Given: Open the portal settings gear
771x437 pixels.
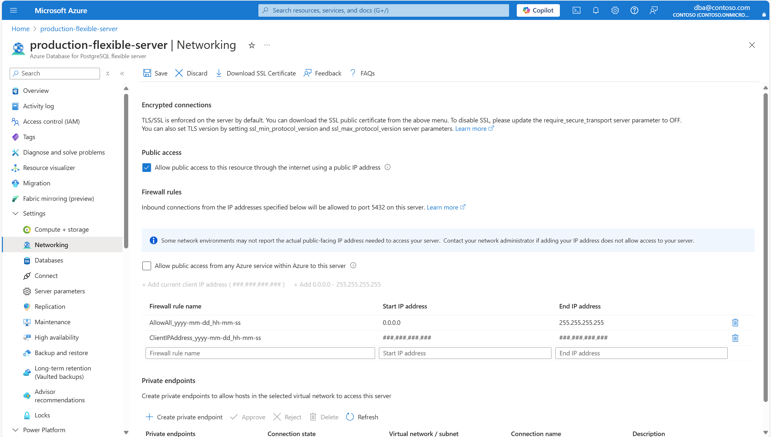Looking at the screenshot, I should [615, 10].
